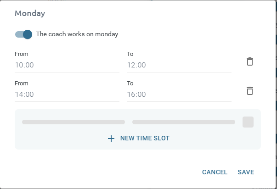Click the From label above 10:00
Screen dimensions: 277x189
click(22, 54)
